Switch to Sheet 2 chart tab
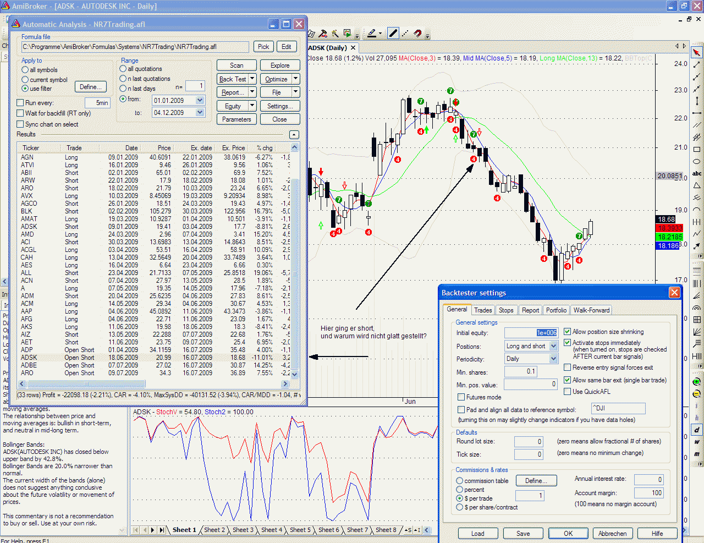 pyautogui.click(x=215, y=530)
